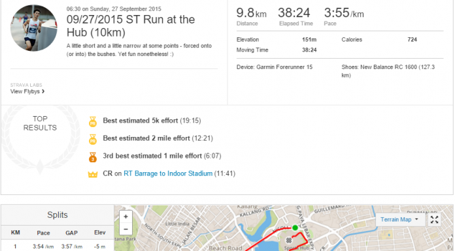455x251 pixels.
Task: Expand map to fullscreen view
Action: [434, 220]
